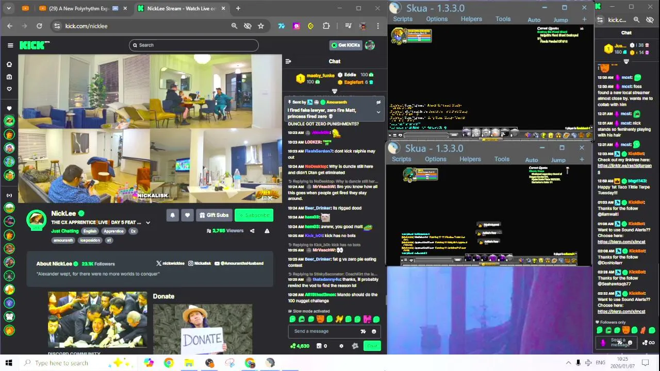Open emote picker in chat input
This screenshot has height=371, width=660.
(374, 331)
